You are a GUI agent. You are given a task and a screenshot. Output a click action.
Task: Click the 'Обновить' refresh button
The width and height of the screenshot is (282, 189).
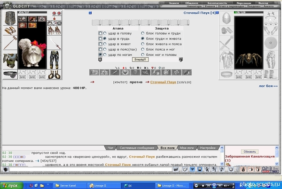(x=250, y=151)
